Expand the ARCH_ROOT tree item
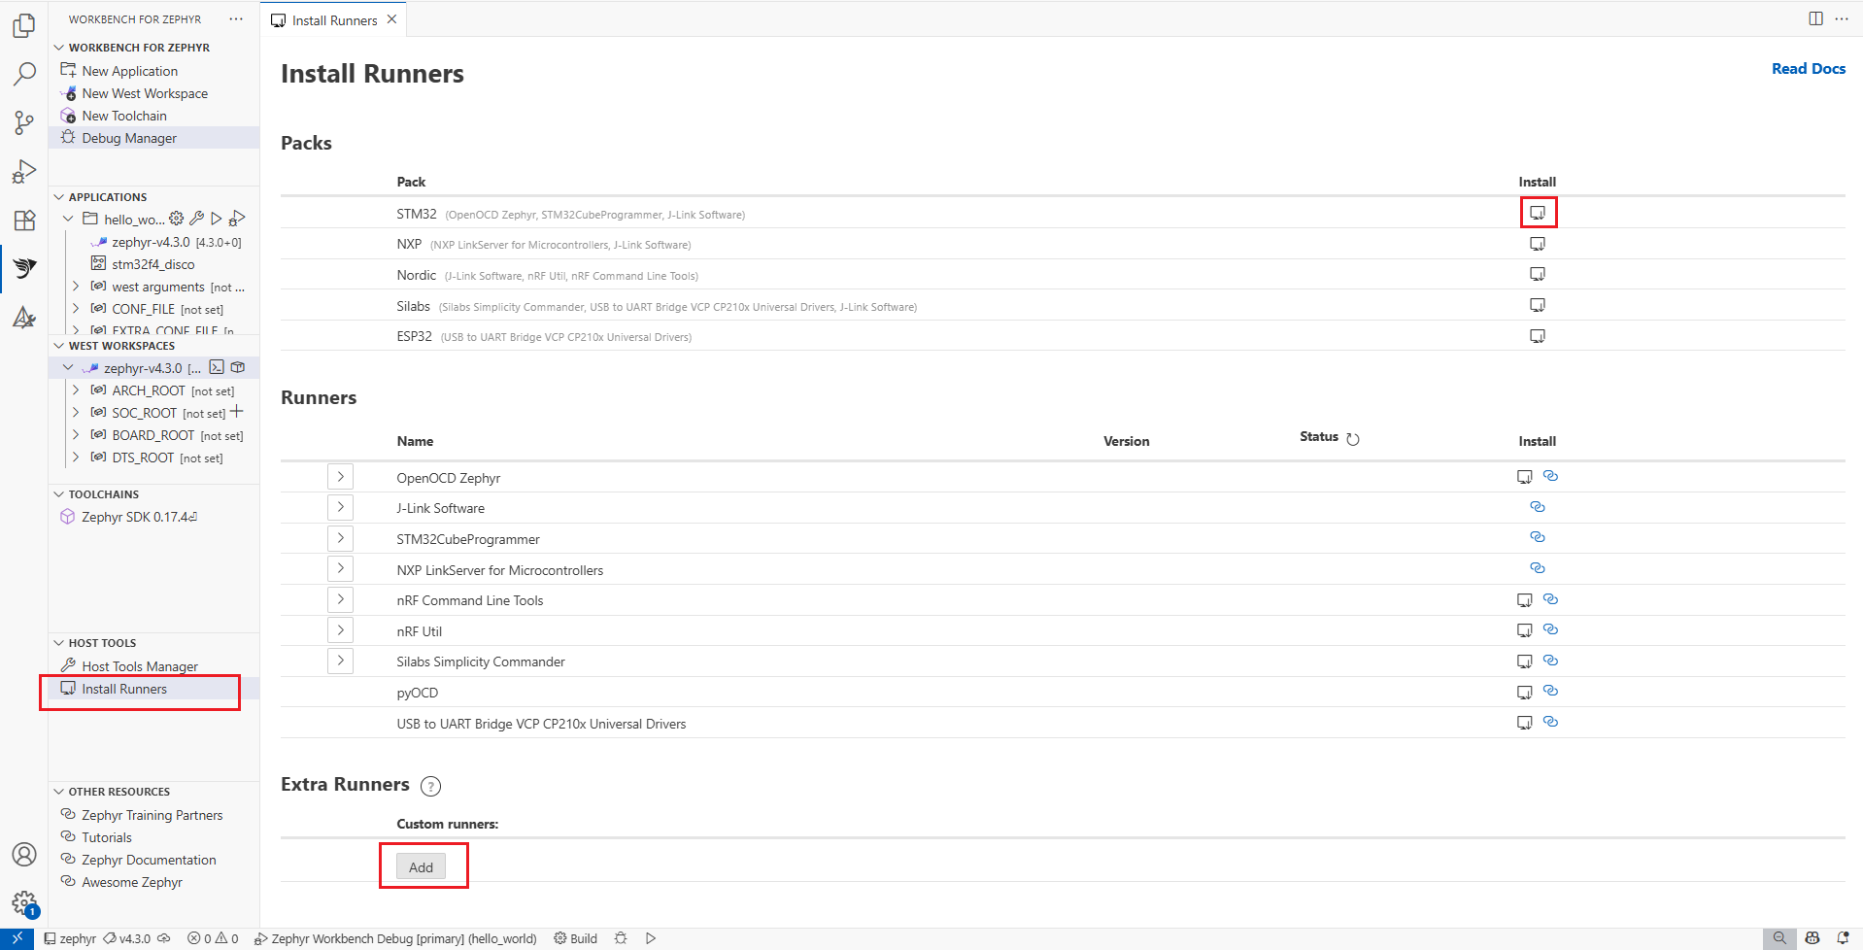The height and width of the screenshot is (950, 1863). tap(76, 390)
